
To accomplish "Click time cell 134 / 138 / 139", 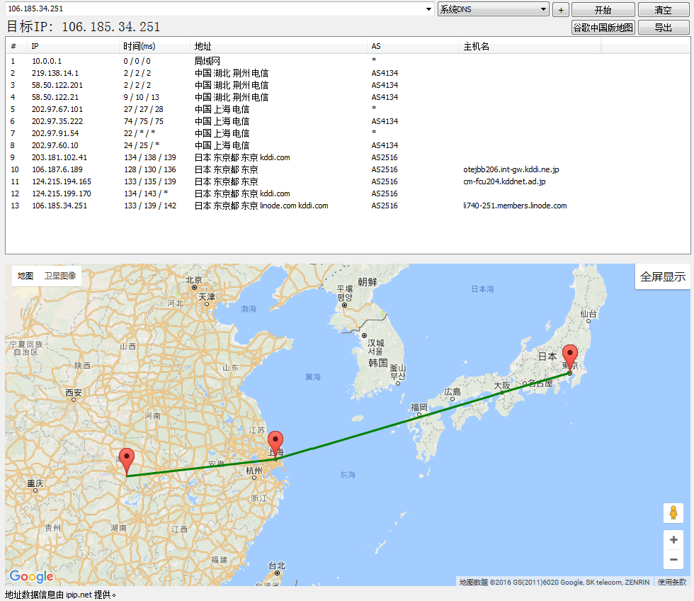I will pyautogui.click(x=149, y=157).
